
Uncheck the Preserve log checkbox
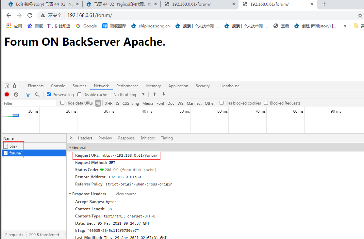pos(49,95)
